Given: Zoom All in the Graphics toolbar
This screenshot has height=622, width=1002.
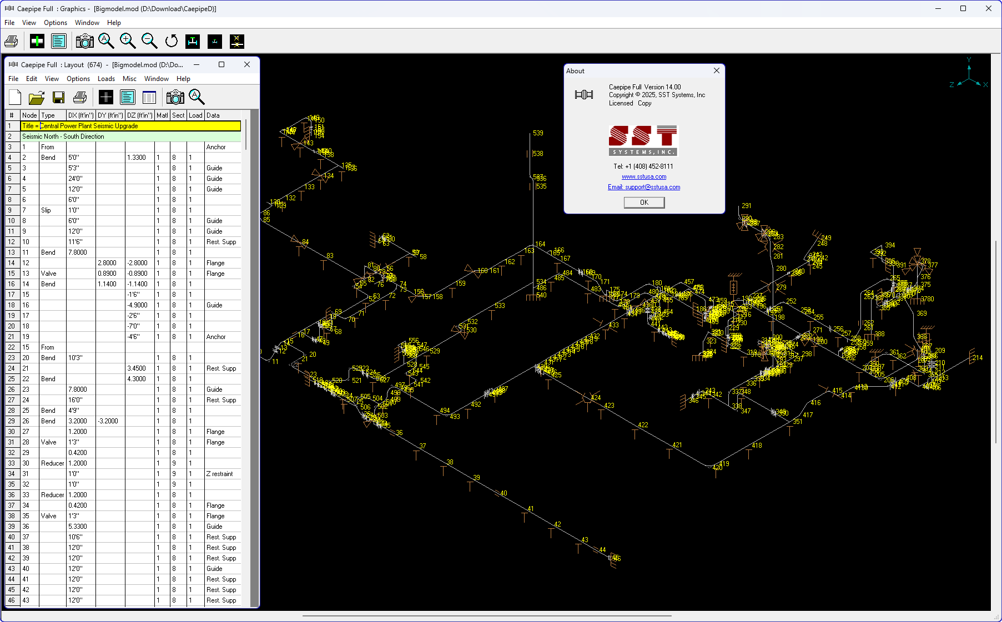Looking at the screenshot, I should [106, 42].
